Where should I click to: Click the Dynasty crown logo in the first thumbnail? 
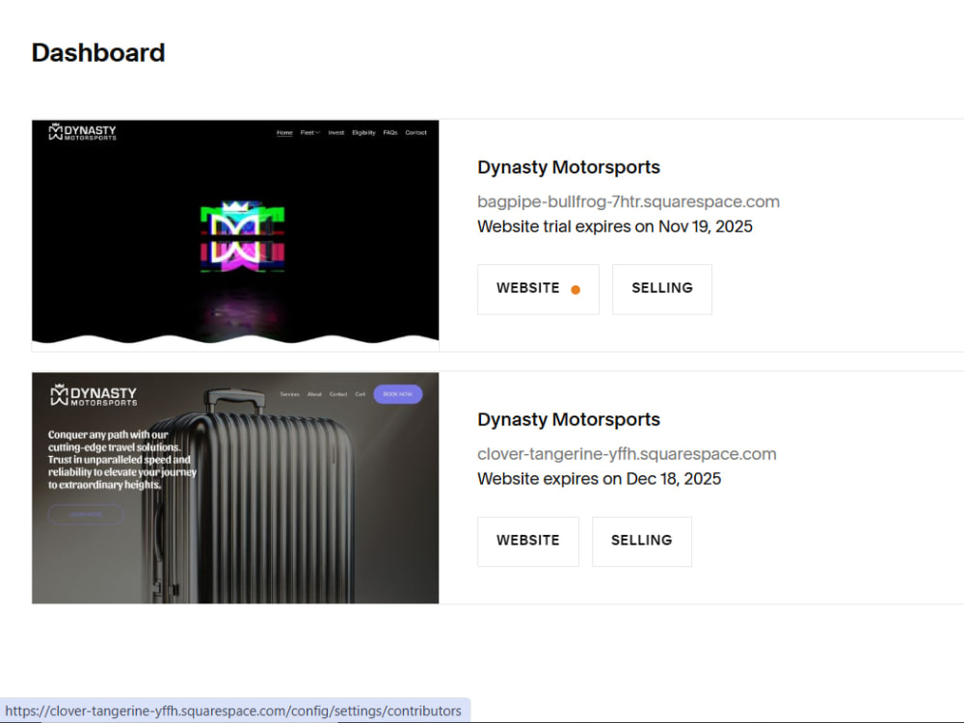pyautogui.click(x=82, y=131)
